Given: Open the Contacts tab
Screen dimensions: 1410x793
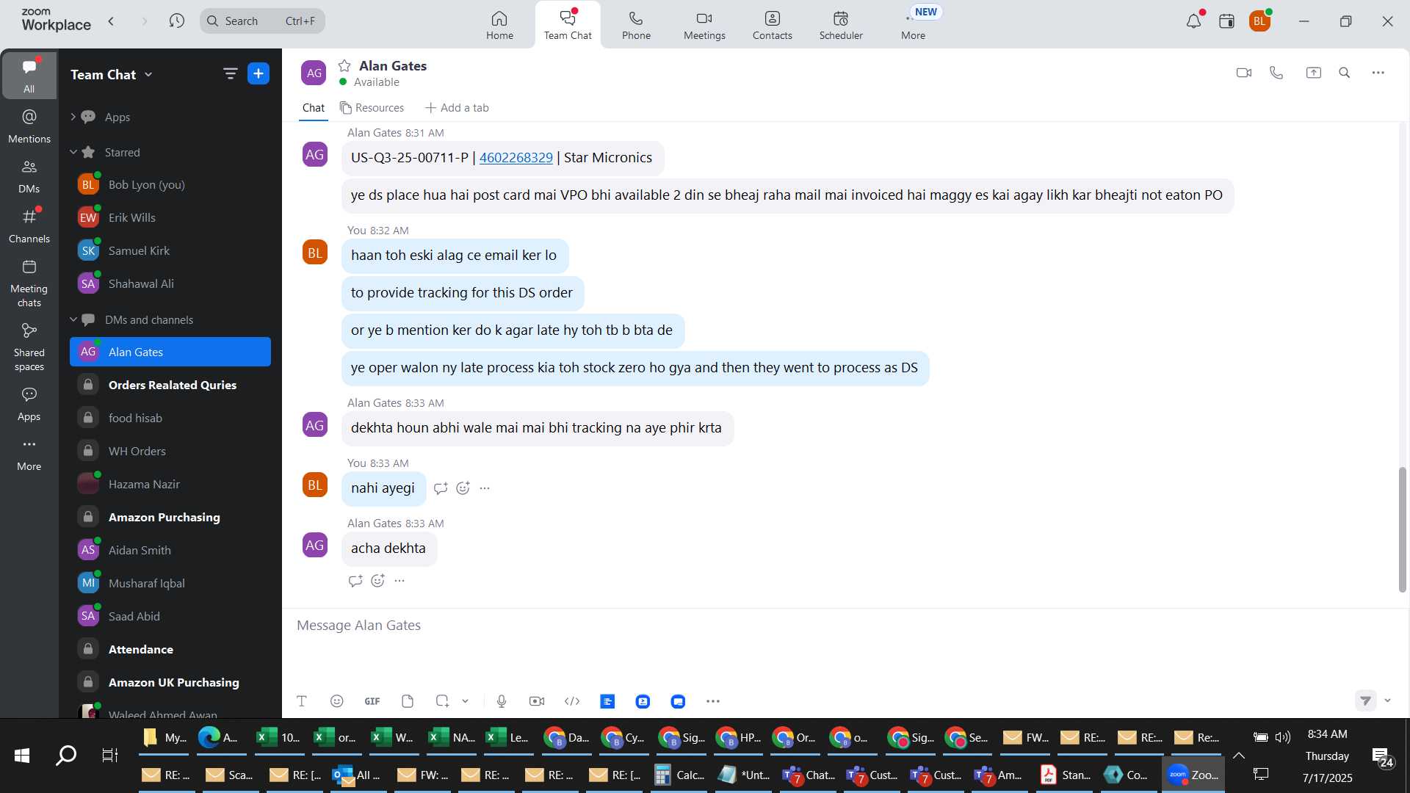Looking at the screenshot, I should click(x=772, y=25).
